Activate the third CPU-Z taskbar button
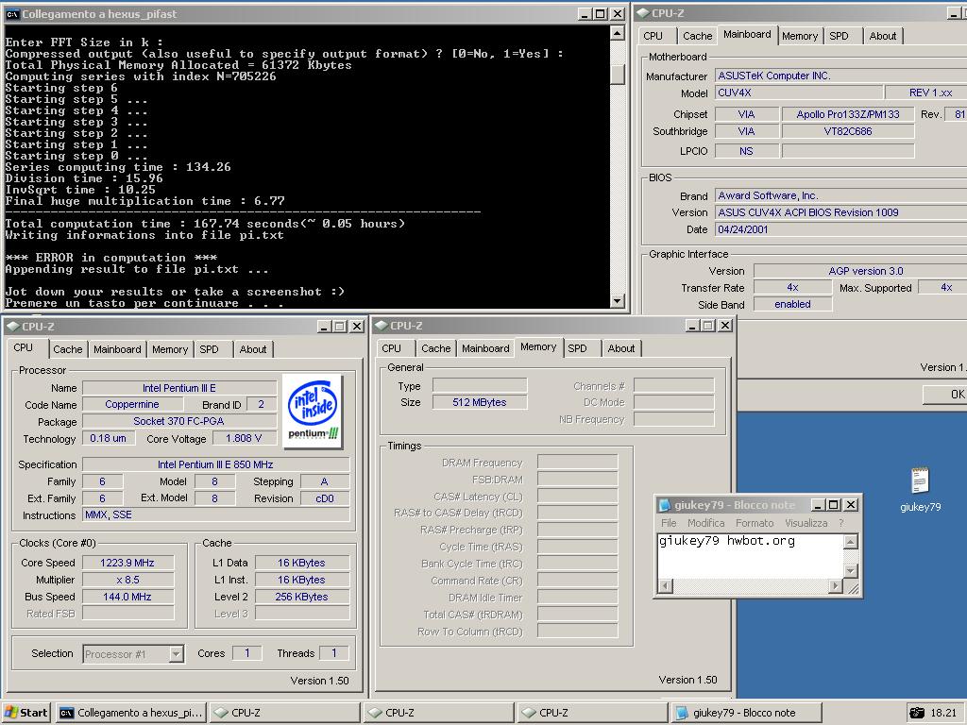 tap(593, 713)
